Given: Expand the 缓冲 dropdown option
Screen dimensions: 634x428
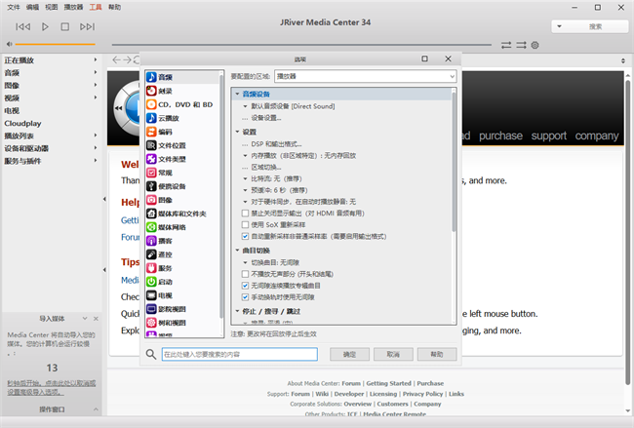Looking at the screenshot, I should [x=245, y=190].
